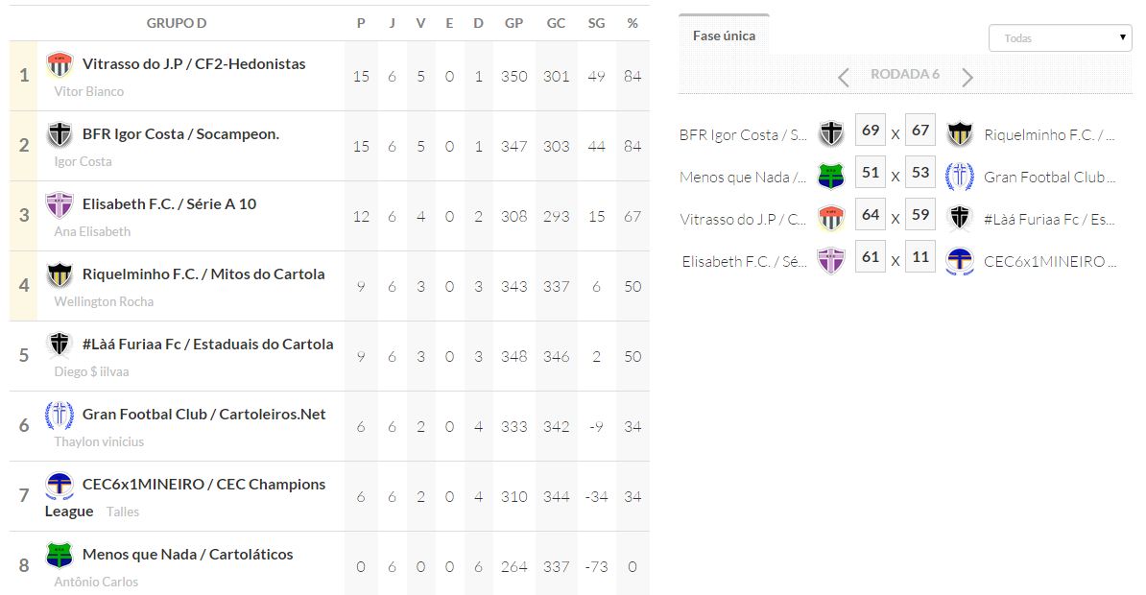The image size is (1146, 595).
Task: Select the Fase única tab
Action: pos(724,36)
